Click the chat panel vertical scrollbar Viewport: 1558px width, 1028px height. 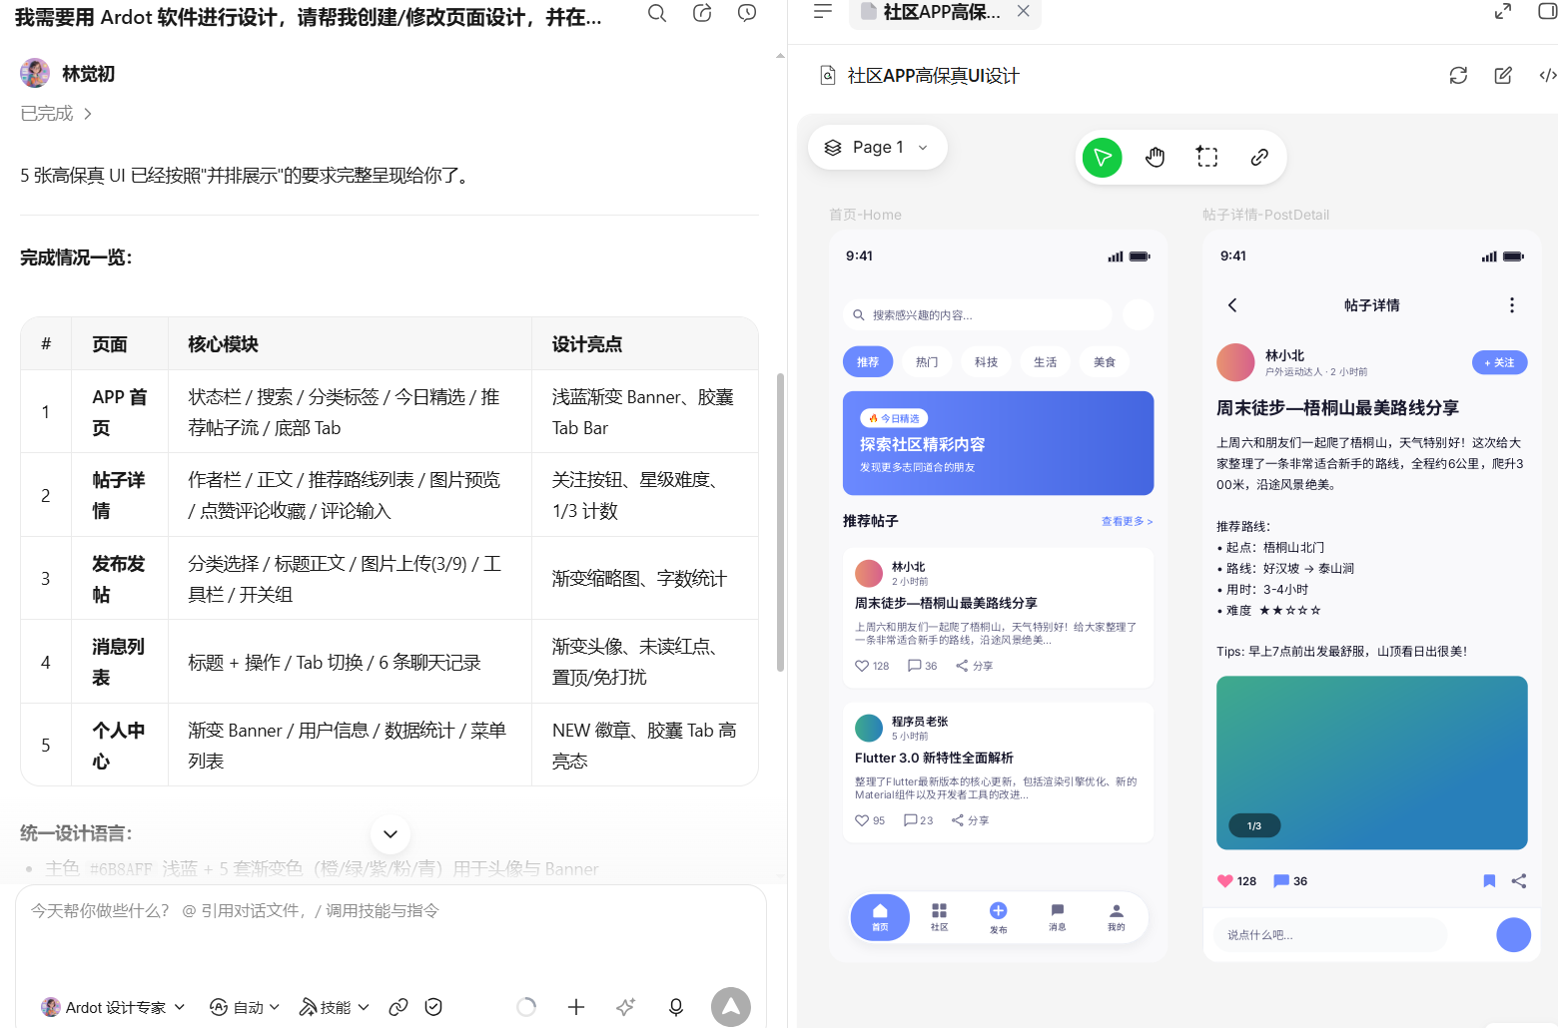point(780,522)
